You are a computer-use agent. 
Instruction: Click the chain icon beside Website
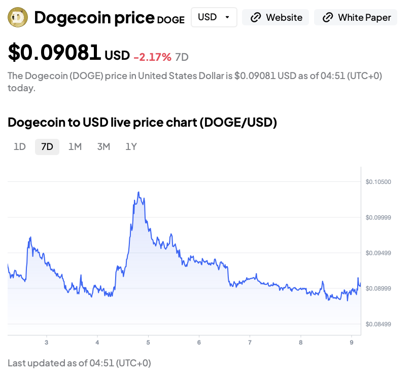coord(256,17)
